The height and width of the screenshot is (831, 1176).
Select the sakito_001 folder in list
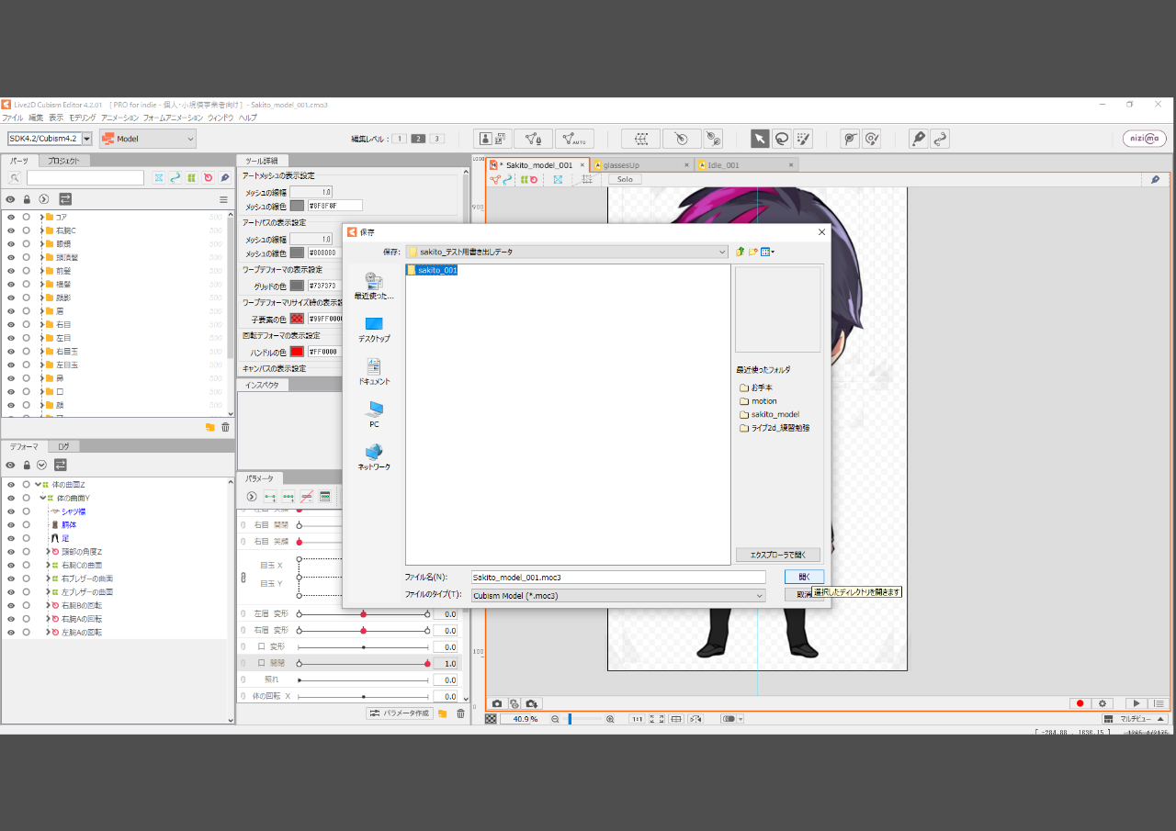tap(432, 270)
